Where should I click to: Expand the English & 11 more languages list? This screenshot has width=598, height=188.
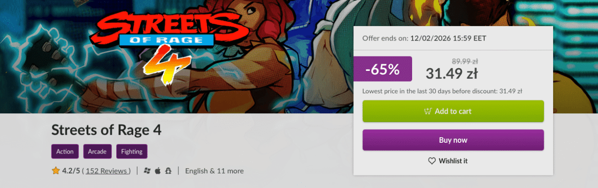(x=214, y=171)
